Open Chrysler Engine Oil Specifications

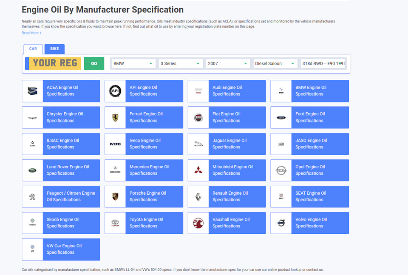(x=61, y=118)
